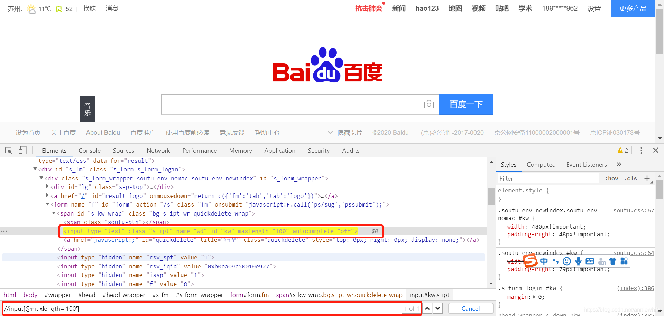
Task: Collapse the form#form node
Action: (48, 204)
